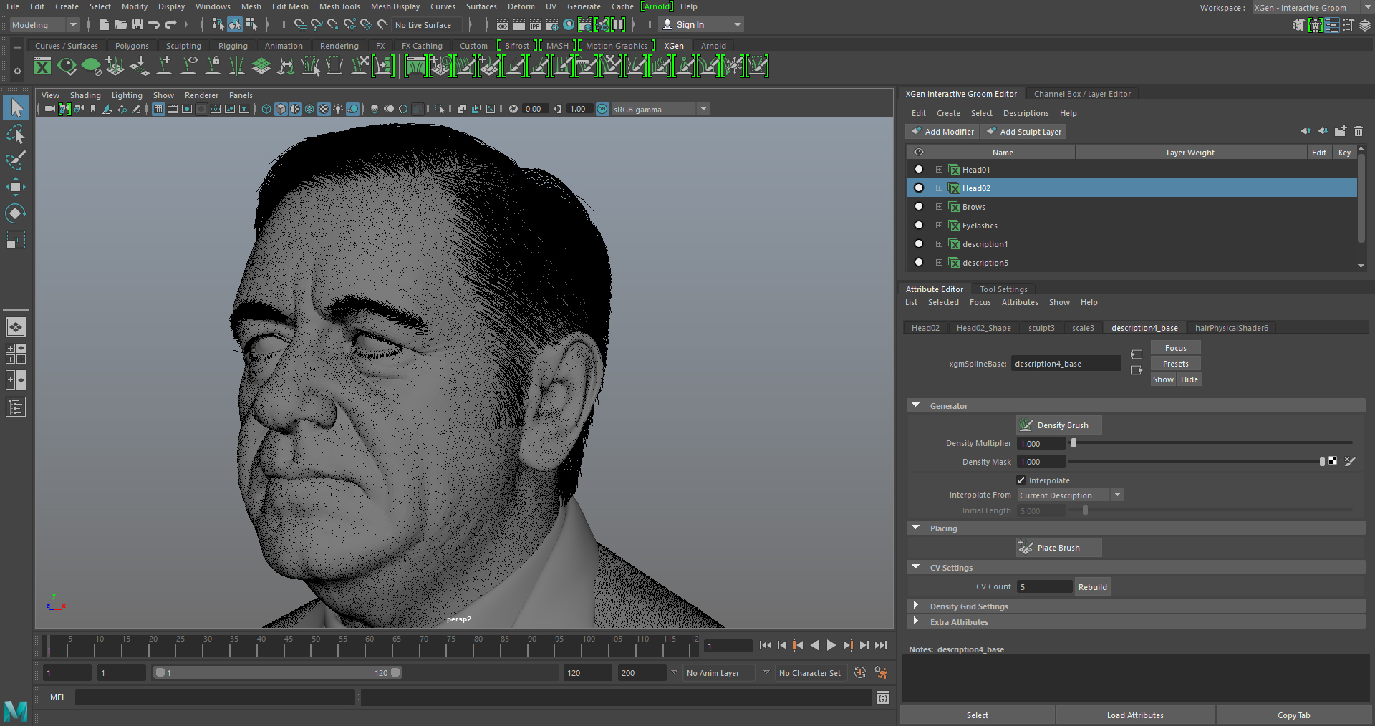Toggle visibility for the Eyelashes layer
1375x726 pixels.
[919, 225]
